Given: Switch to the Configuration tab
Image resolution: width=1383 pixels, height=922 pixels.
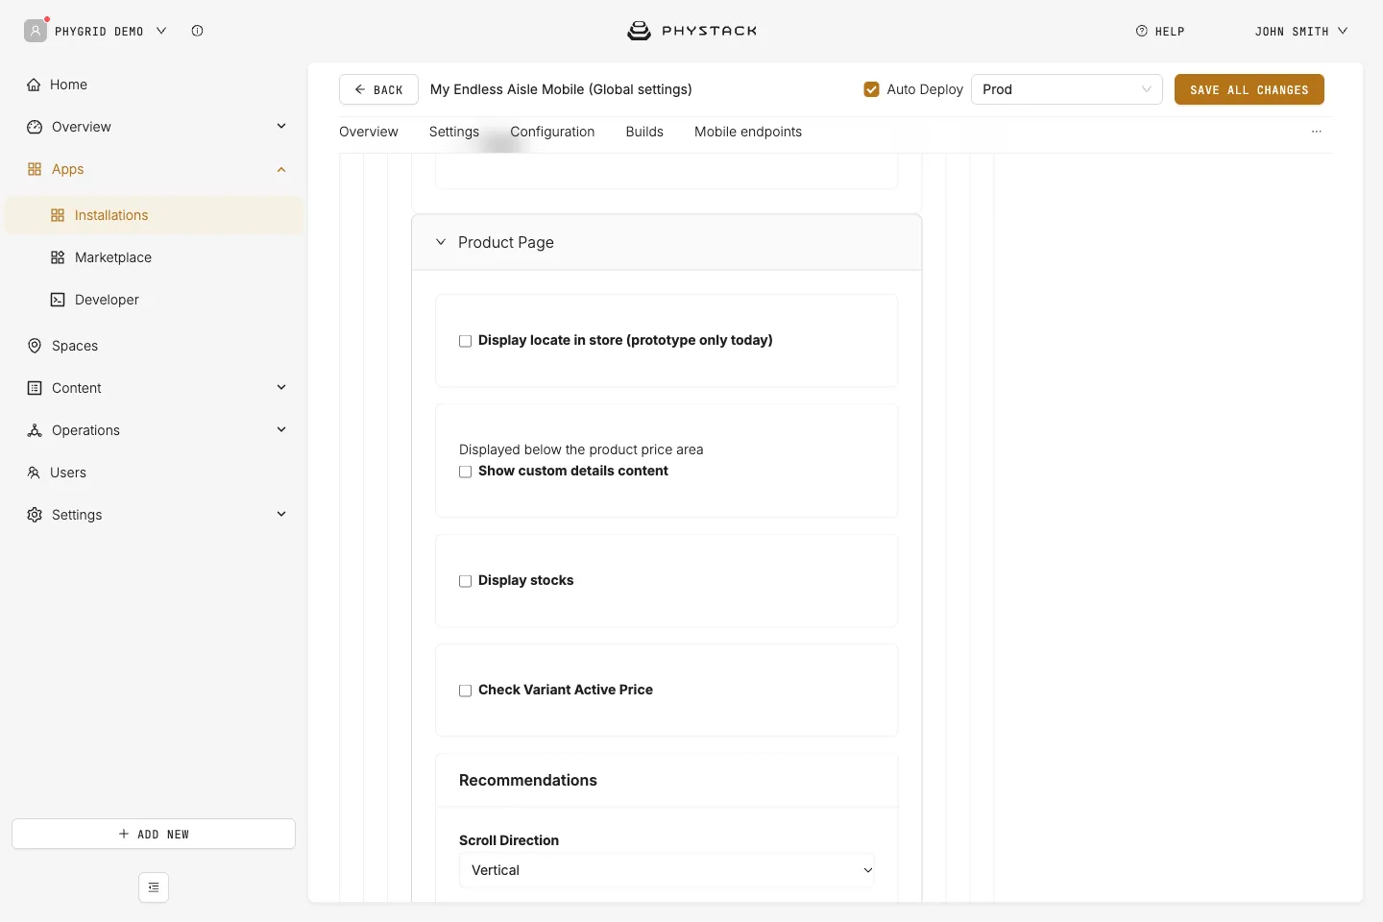Looking at the screenshot, I should pos(552,132).
